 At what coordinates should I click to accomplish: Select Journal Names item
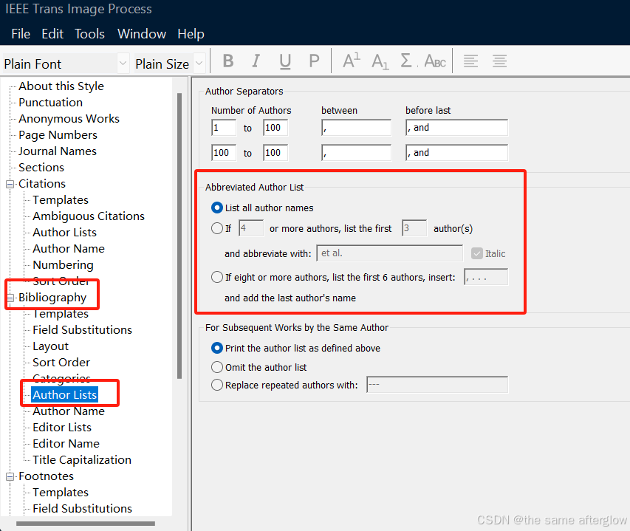[x=58, y=151]
